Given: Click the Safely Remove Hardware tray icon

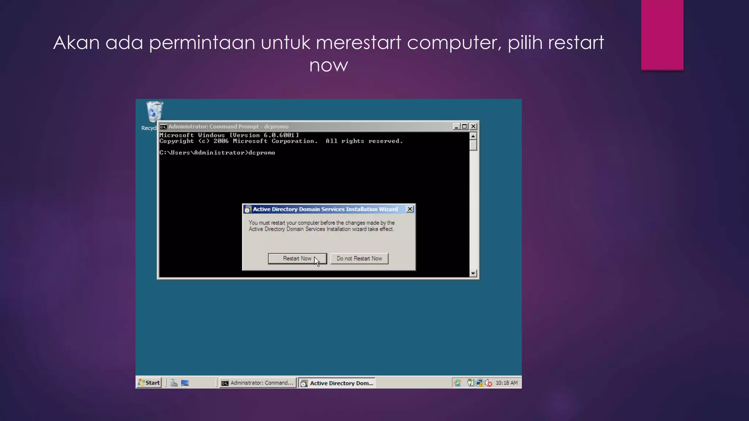Looking at the screenshot, I should 471,383.
